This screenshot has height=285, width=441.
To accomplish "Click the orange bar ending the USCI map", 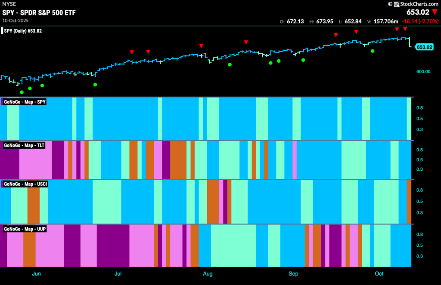I will coord(409,202).
